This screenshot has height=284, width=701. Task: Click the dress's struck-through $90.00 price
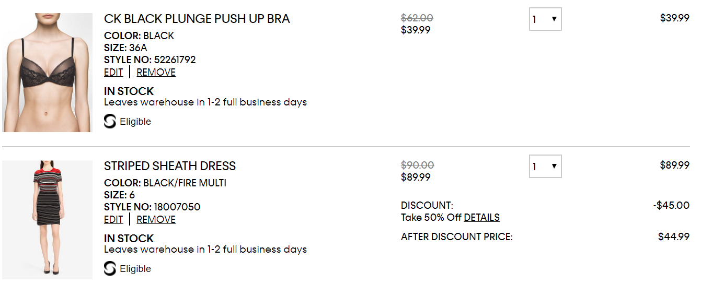417,165
